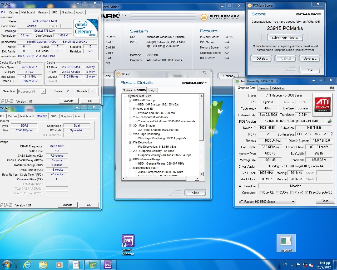Viewport: 337px width, 270px height.
Task: Open the Sensors tab in GPU-Z
Action: pyautogui.click(x=264, y=88)
